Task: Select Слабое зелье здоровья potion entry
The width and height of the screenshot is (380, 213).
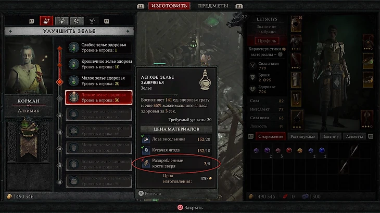Action: coord(99,48)
